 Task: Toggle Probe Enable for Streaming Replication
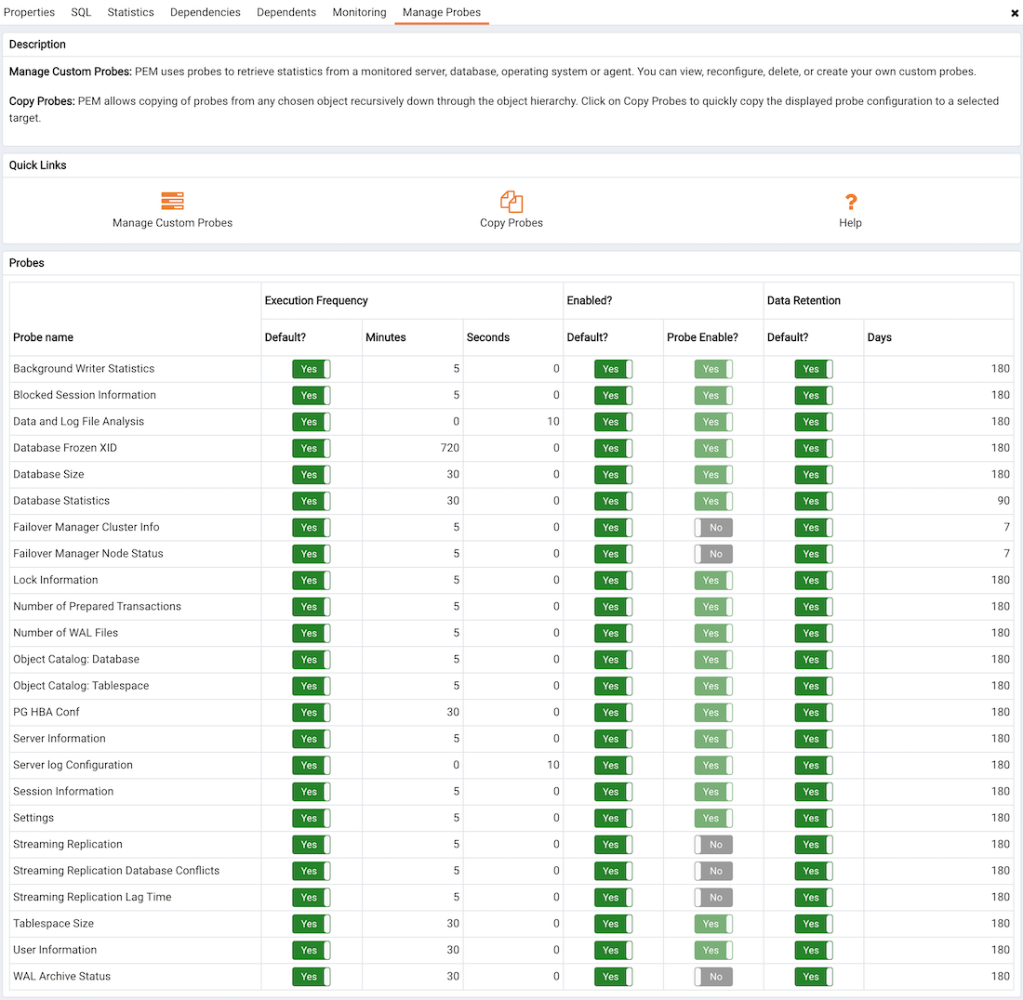713,844
